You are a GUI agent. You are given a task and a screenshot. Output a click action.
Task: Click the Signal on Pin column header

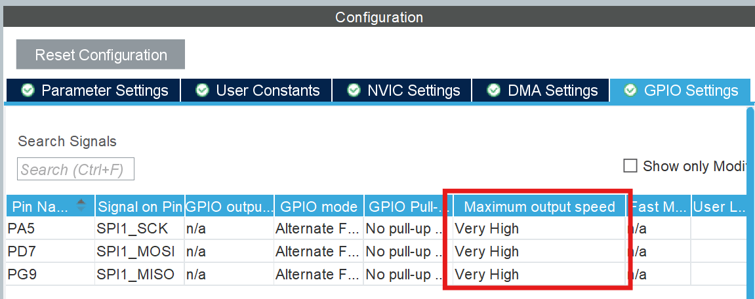[x=140, y=207]
